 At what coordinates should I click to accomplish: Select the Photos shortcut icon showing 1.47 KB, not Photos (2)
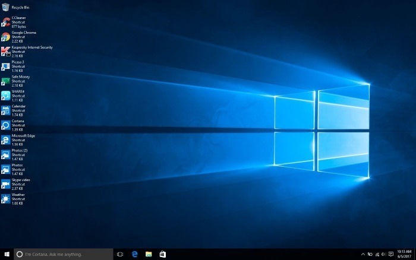5,169
